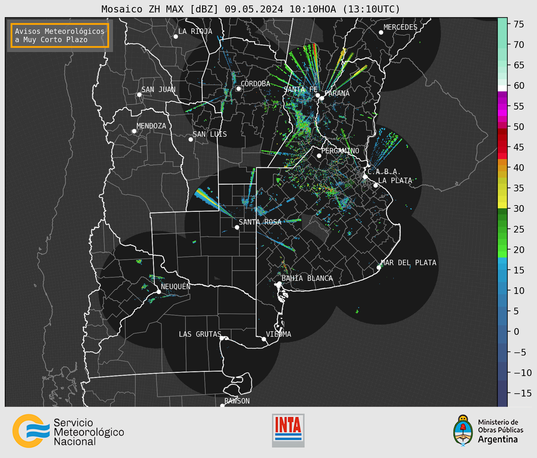
Task: Select the SANTA FE city marker
Action: pyautogui.click(x=318, y=95)
